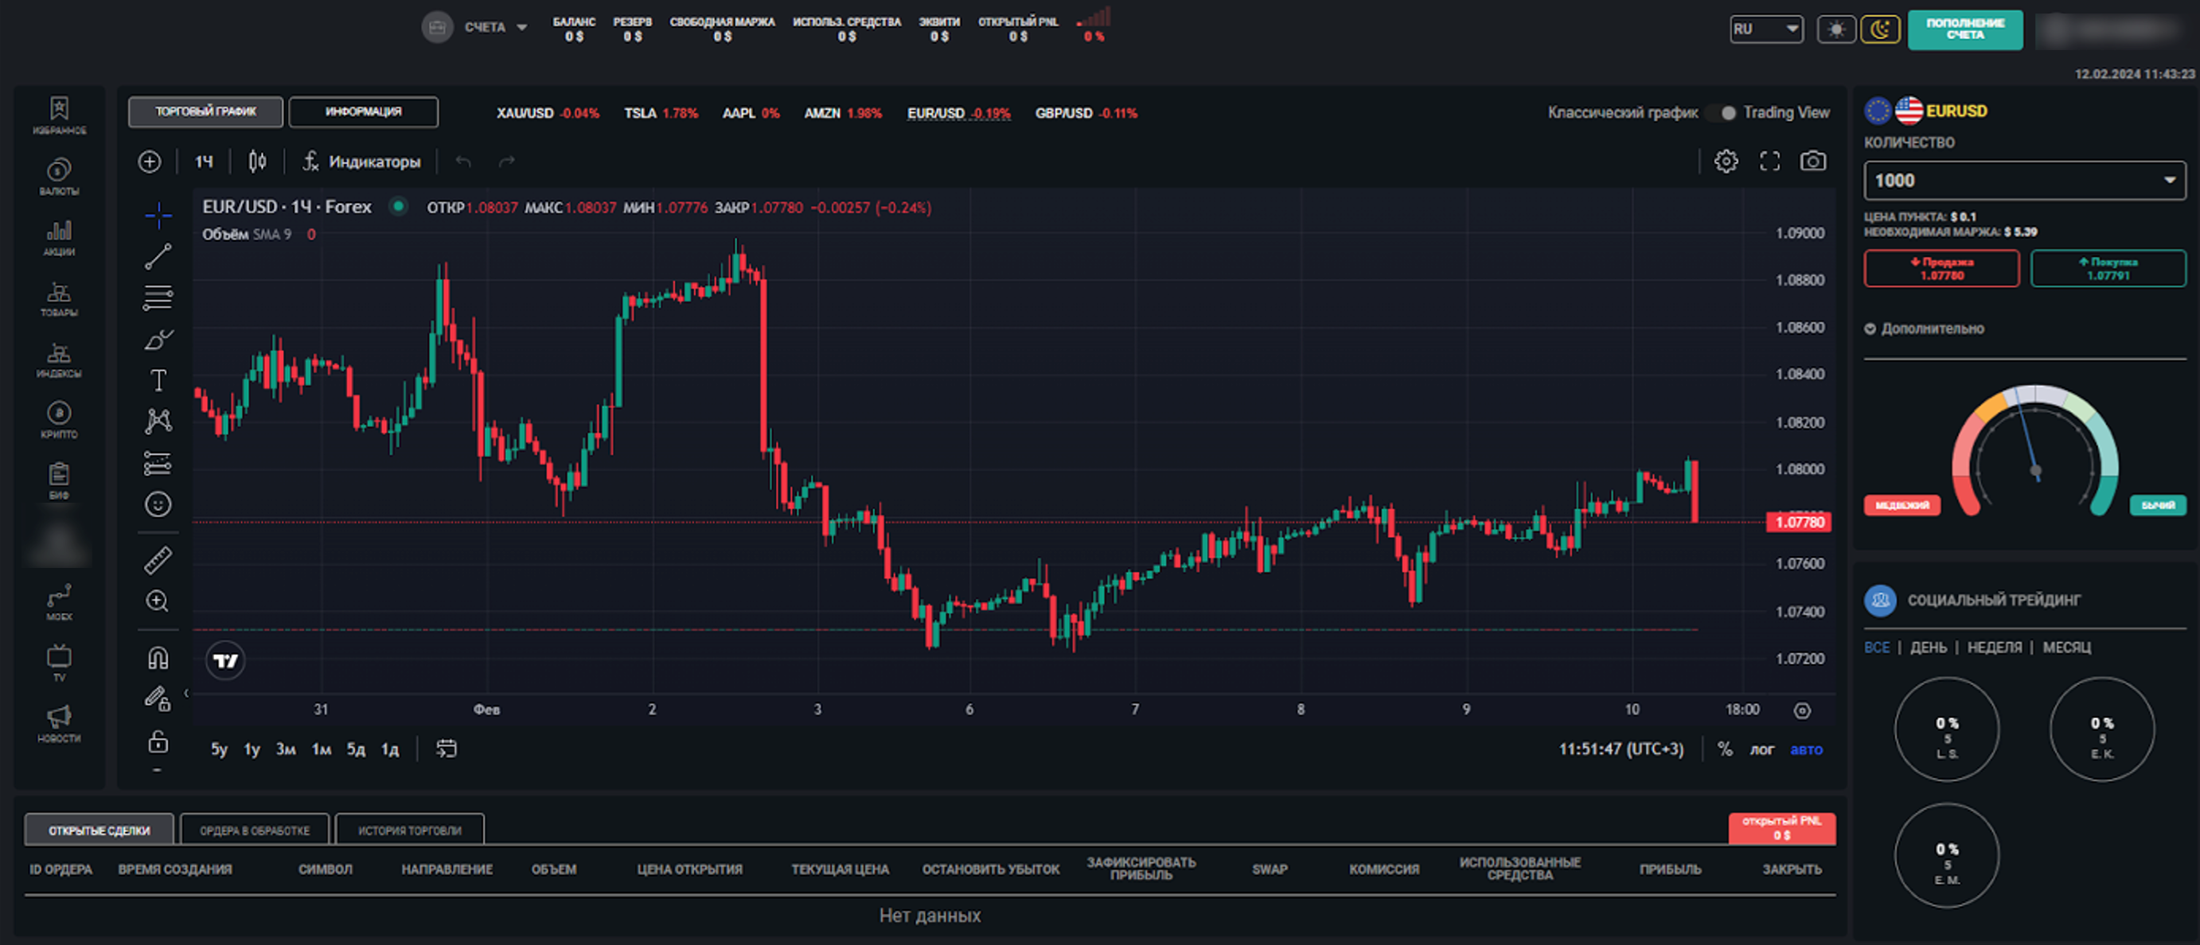Take a chart snapshot with camera icon
Image resolution: width=2200 pixels, height=945 pixels.
pyautogui.click(x=1812, y=161)
